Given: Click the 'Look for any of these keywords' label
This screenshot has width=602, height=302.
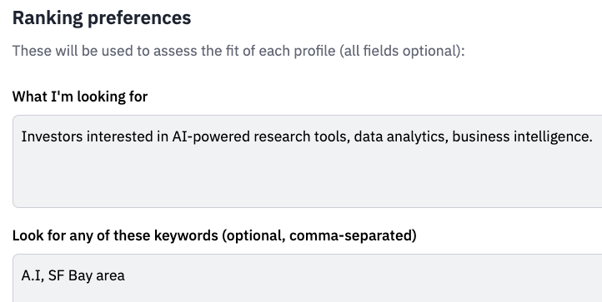Looking at the screenshot, I should (214, 235).
